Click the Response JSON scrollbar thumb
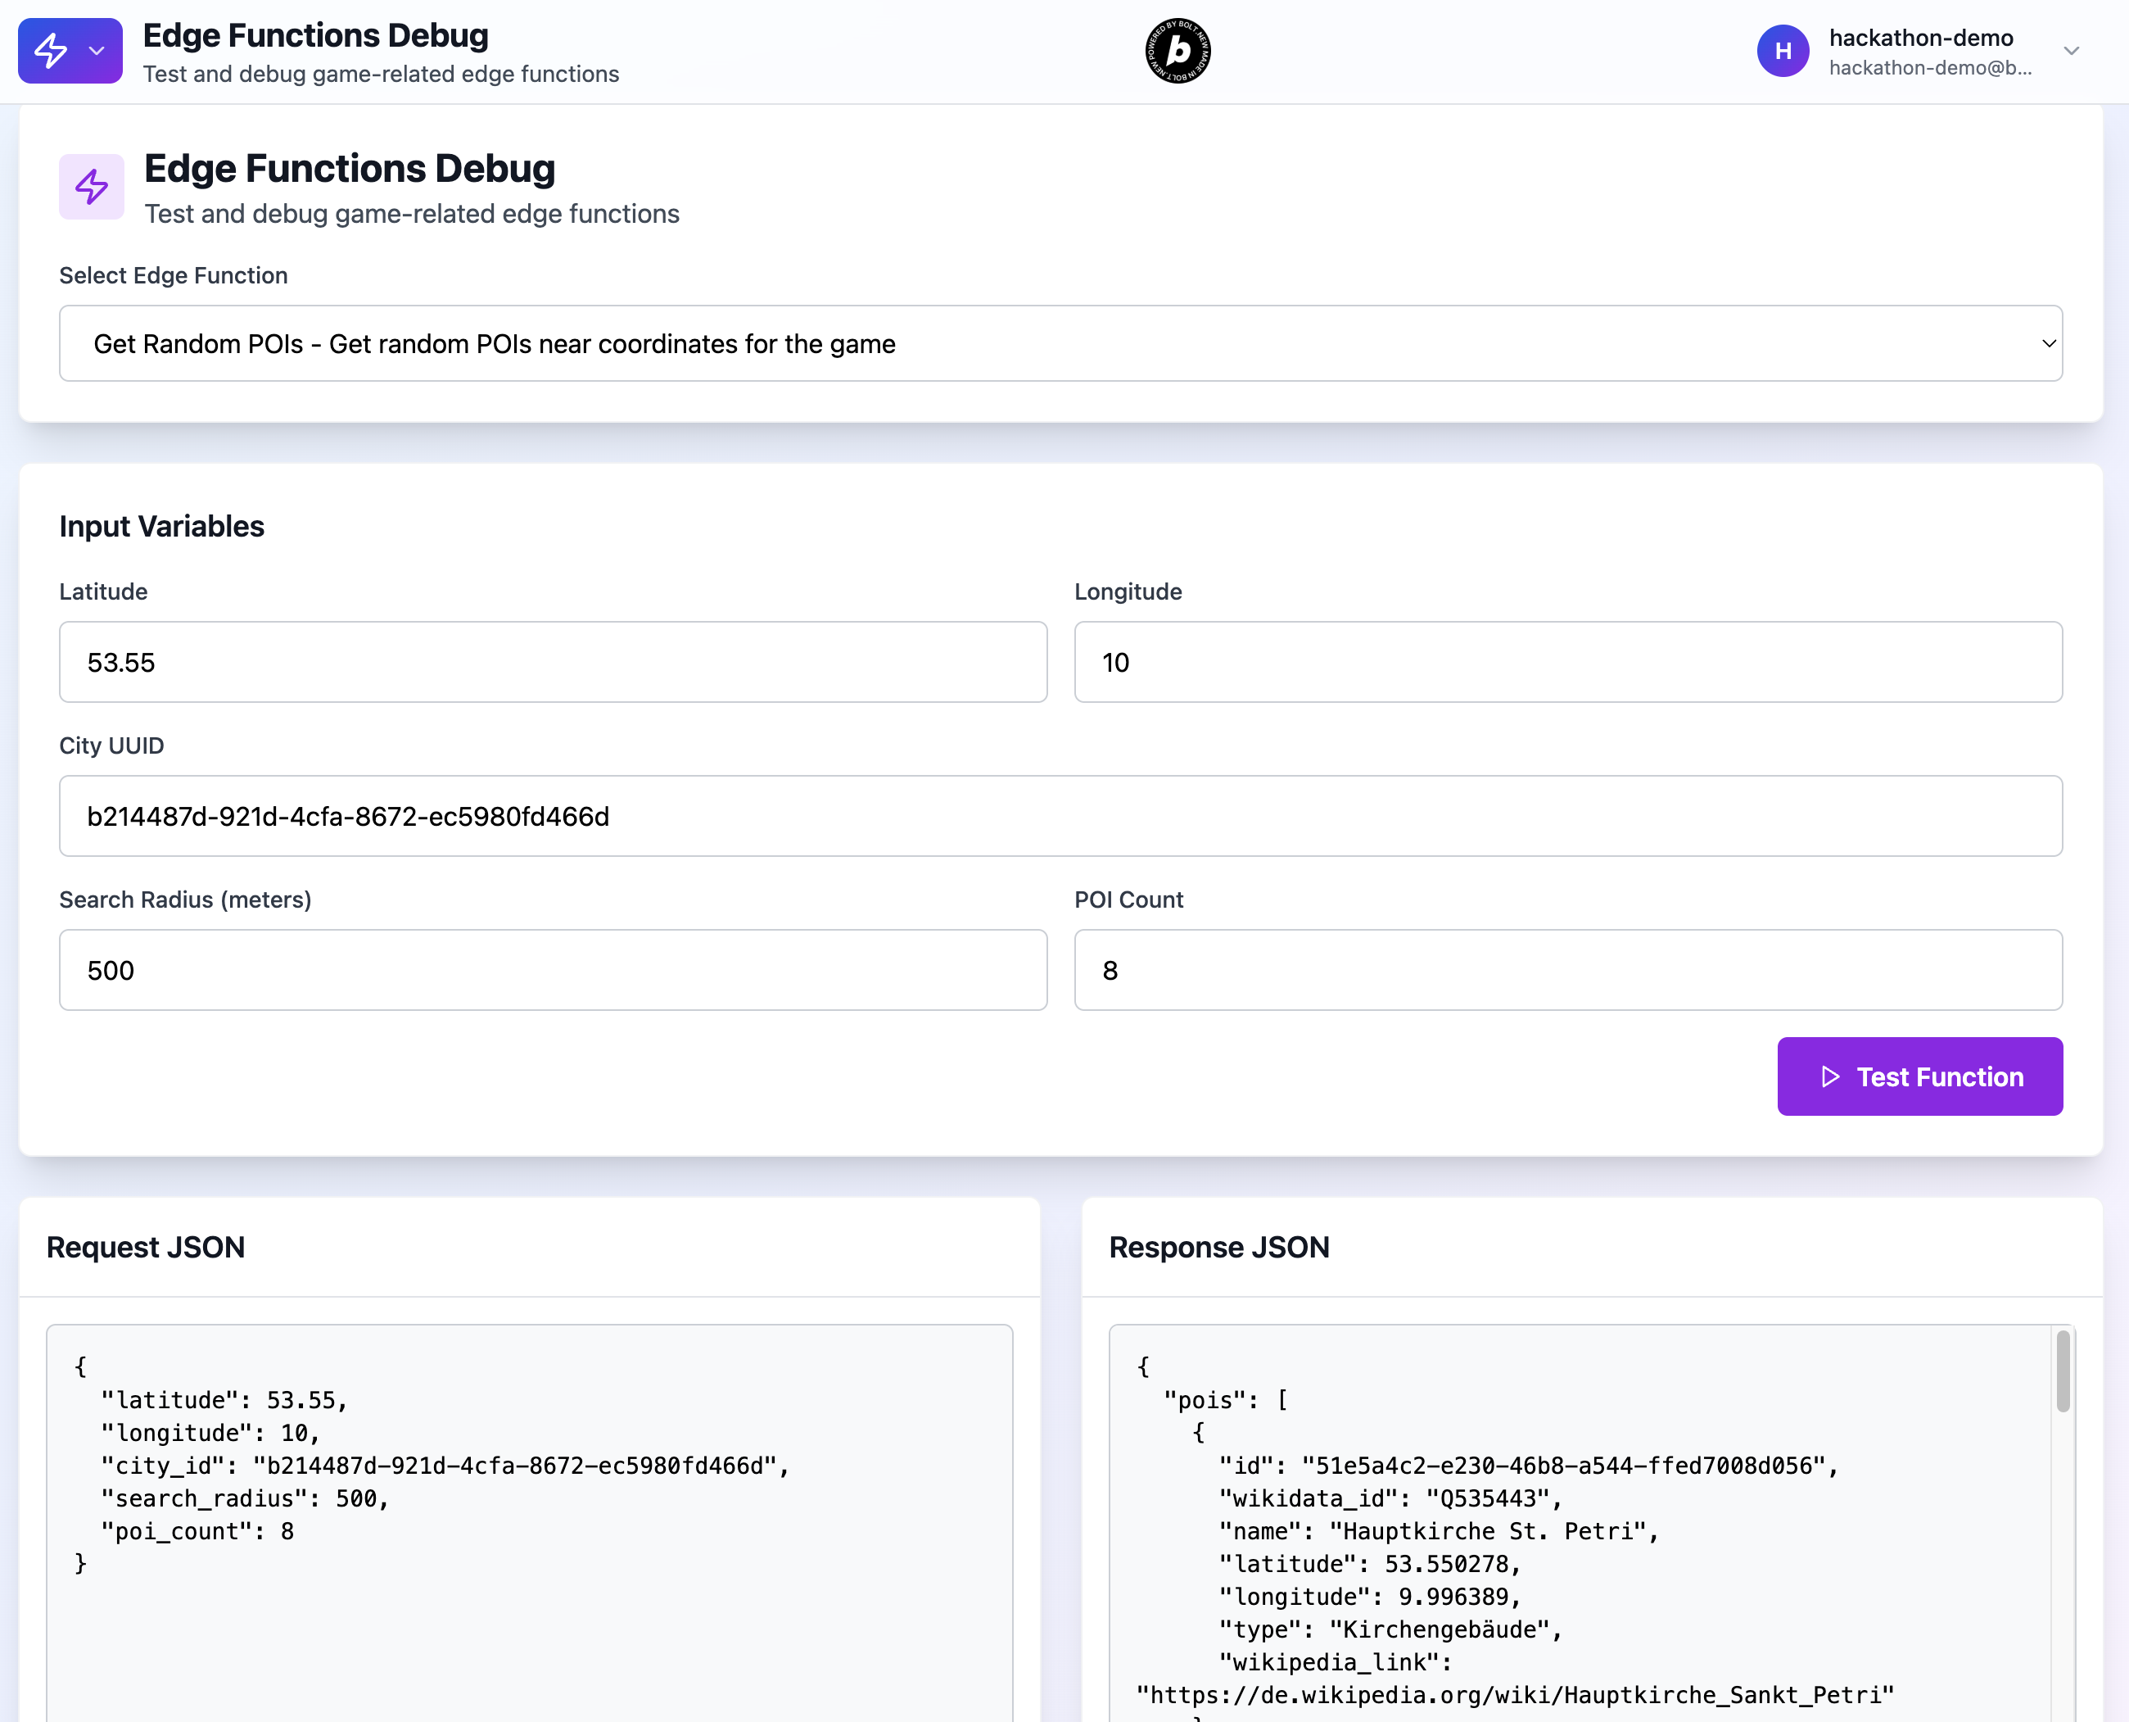 (x=2063, y=1371)
